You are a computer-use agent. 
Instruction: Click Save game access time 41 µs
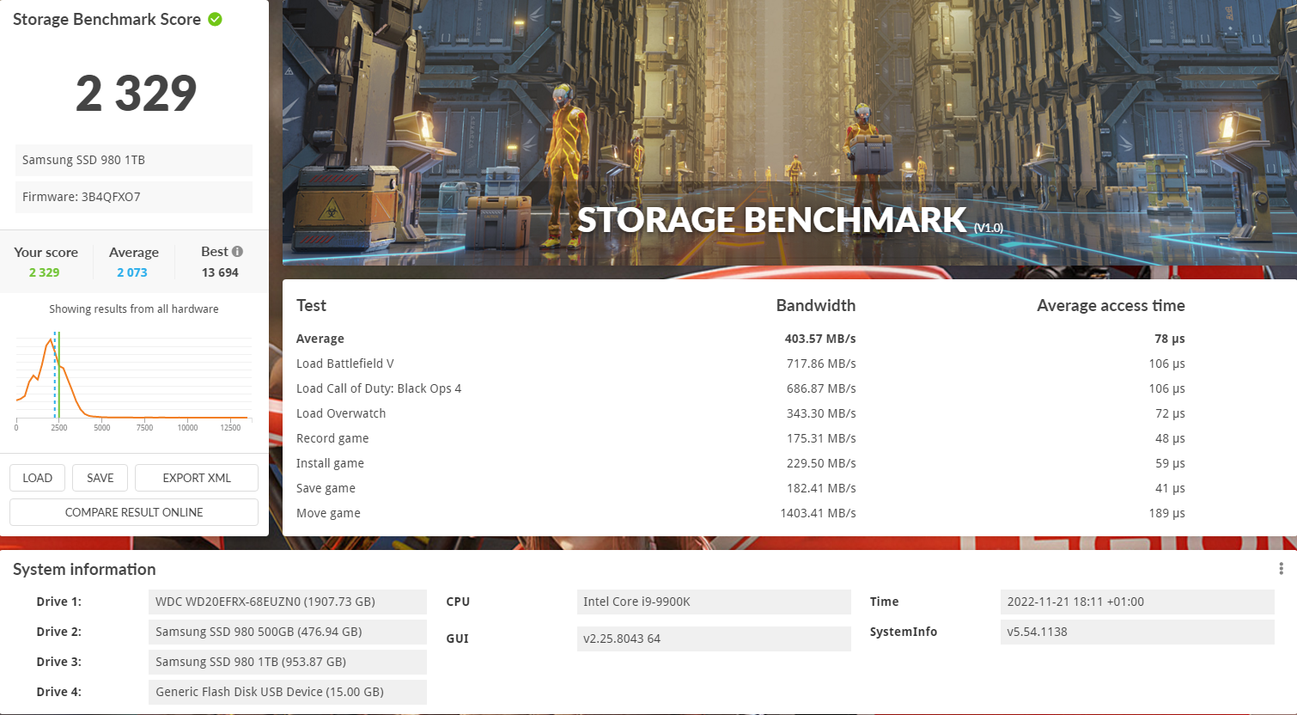(1170, 488)
